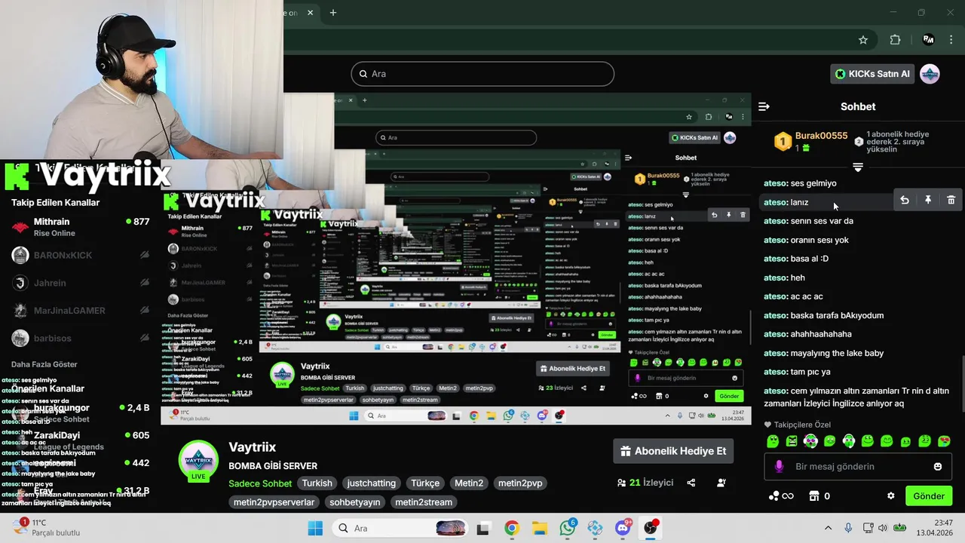The width and height of the screenshot is (965, 543).
Task: Open Google Chrome from the taskbar
Action: point(512,528)
